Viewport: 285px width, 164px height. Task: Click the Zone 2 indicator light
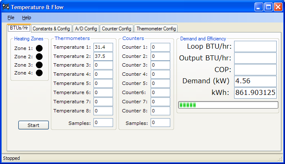pyautogui.click(x=39, y=57)
